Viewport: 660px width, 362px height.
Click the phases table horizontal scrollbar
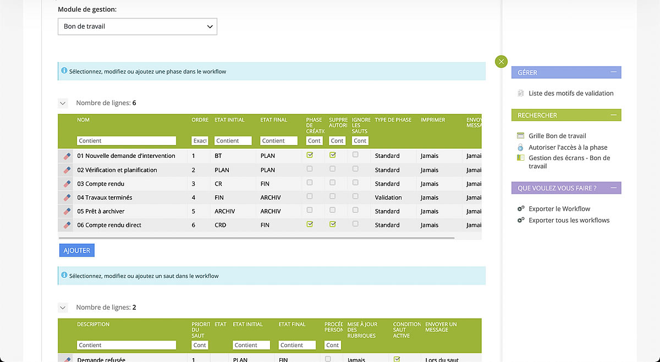[x=257, y=238]
